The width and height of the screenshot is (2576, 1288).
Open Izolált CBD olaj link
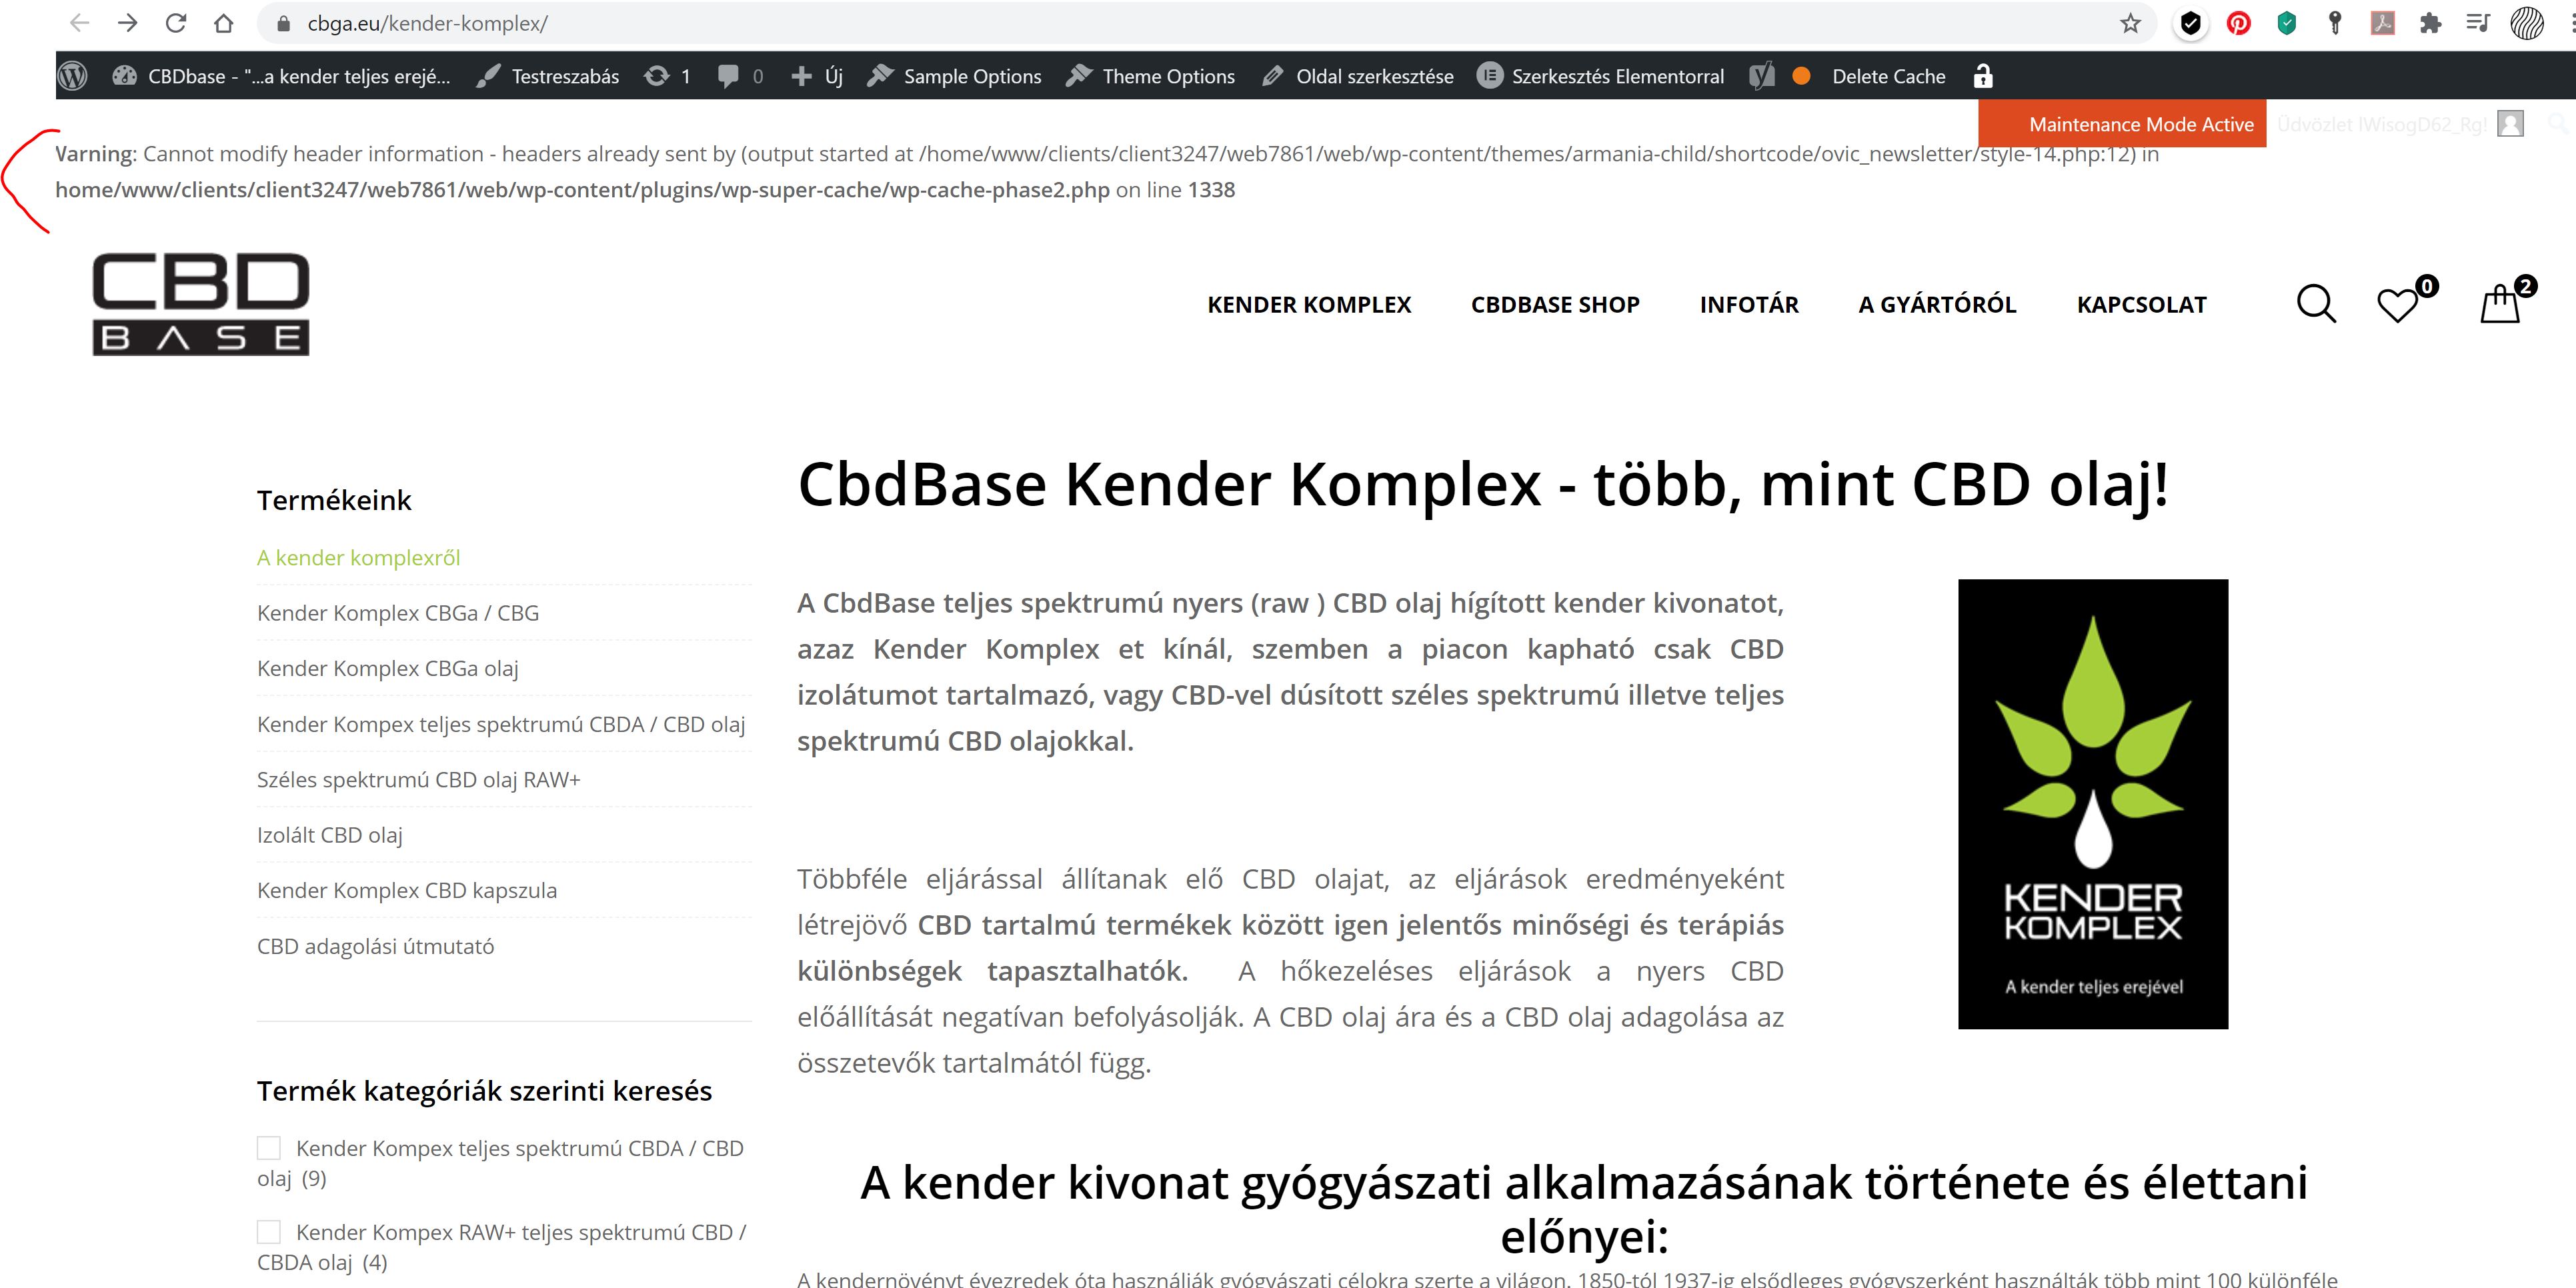point(329,835)
